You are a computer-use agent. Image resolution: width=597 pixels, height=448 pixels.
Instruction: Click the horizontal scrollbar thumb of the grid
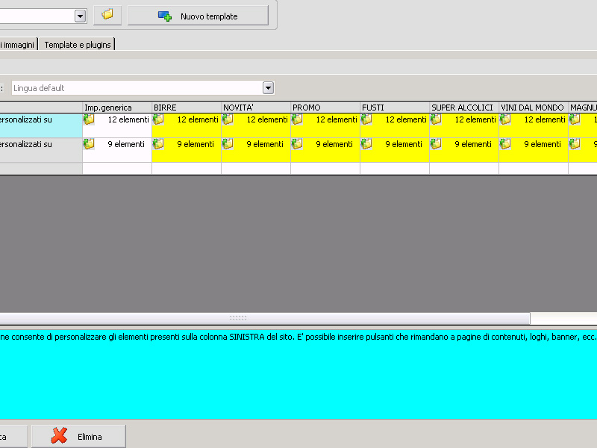pos(265,318)
